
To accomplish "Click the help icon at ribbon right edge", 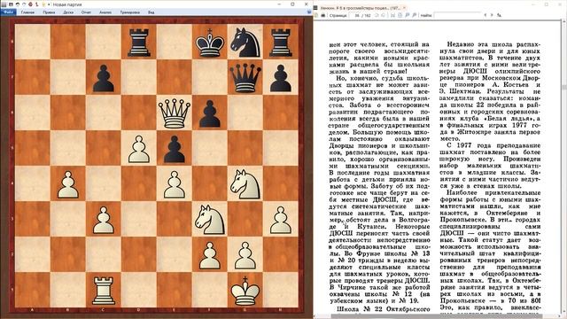I will tap(309, 12).
